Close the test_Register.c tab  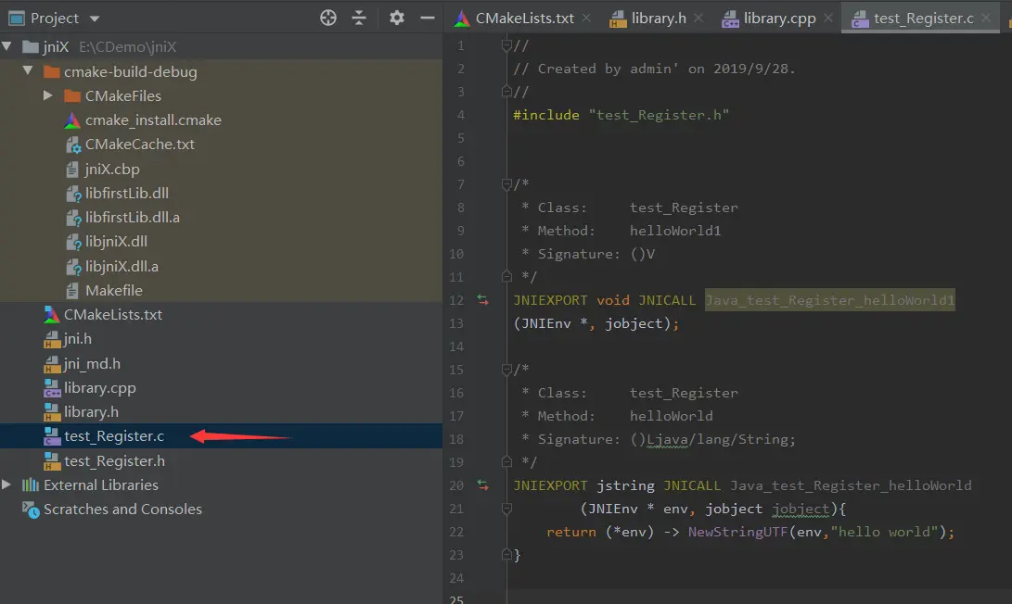[985, 18]
